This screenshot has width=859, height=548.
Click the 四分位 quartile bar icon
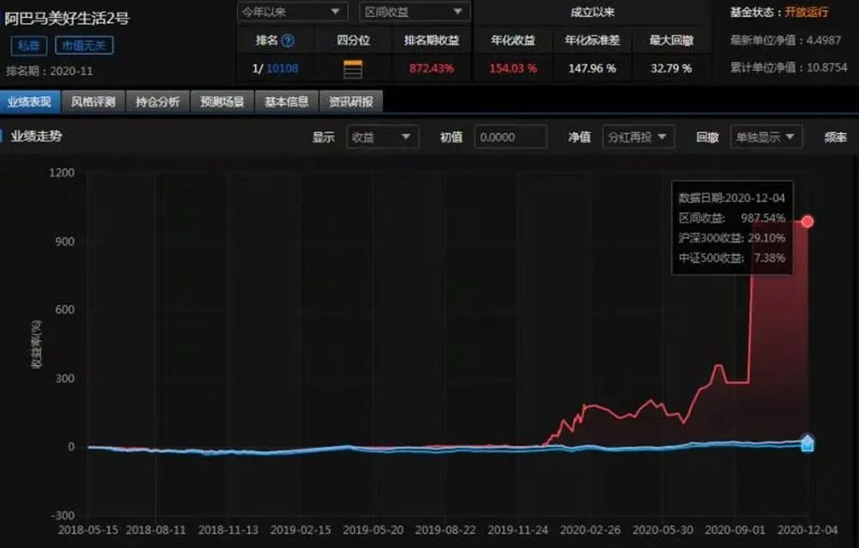(353, 69)
